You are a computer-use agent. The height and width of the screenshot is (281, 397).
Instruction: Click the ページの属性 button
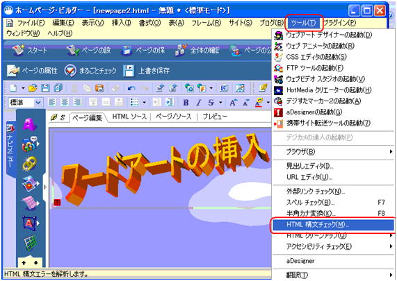pos(32,71)
